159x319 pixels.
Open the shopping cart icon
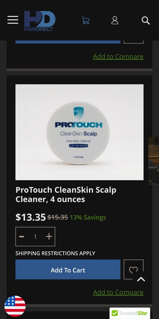(x=86, y=20)
